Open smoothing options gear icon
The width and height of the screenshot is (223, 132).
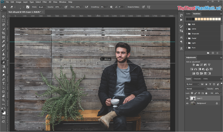pyautogui.click(x=111, y=7)
